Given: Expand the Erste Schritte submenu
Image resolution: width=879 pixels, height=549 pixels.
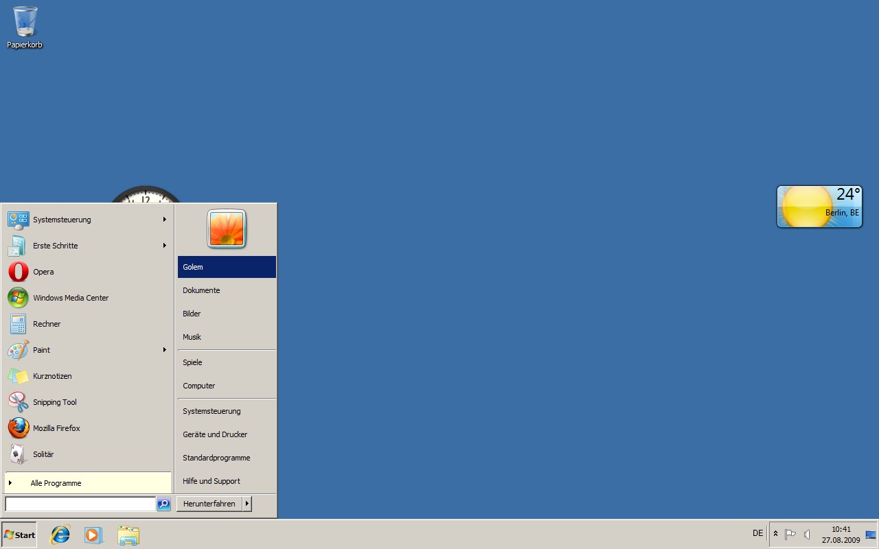Looking at the screenshot, I should click(56, 246).
